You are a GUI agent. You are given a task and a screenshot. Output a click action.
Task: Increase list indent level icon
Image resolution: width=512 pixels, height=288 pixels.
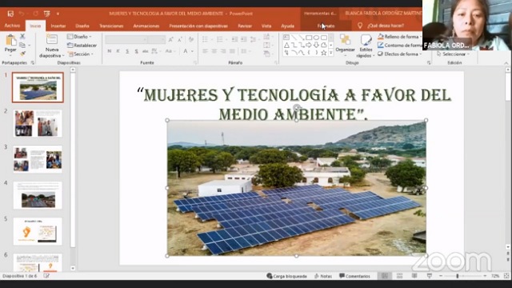244,39
